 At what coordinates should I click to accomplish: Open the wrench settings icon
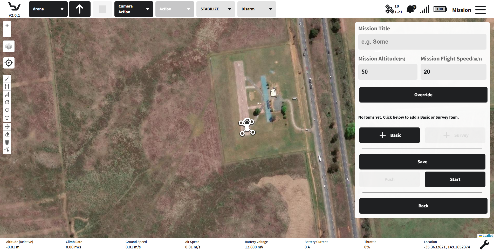pyautogui.click(x=484, y=245)
